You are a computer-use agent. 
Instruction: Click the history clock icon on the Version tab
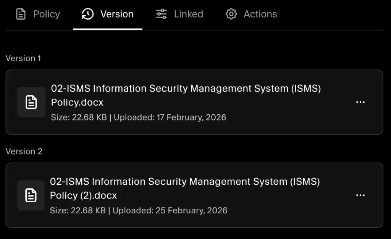tap(87, 14)
